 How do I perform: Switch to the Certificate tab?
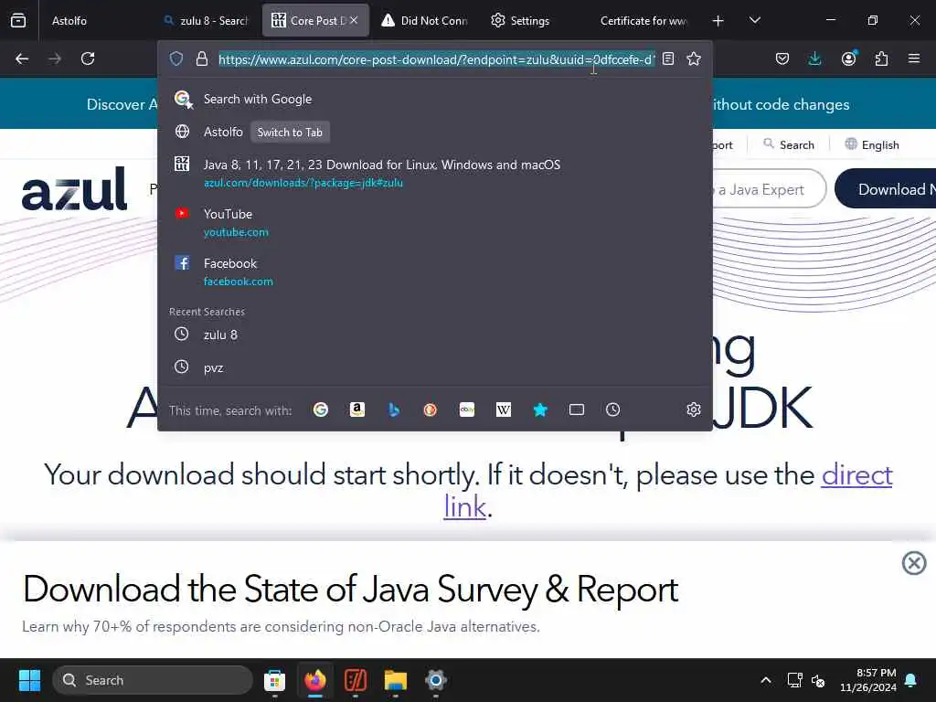pos(643,21)
